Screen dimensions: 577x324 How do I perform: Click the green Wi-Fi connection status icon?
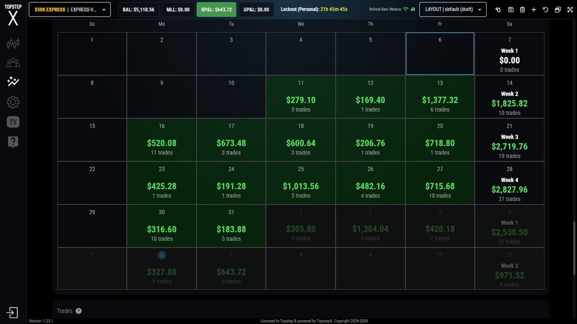tap(405, 9)
